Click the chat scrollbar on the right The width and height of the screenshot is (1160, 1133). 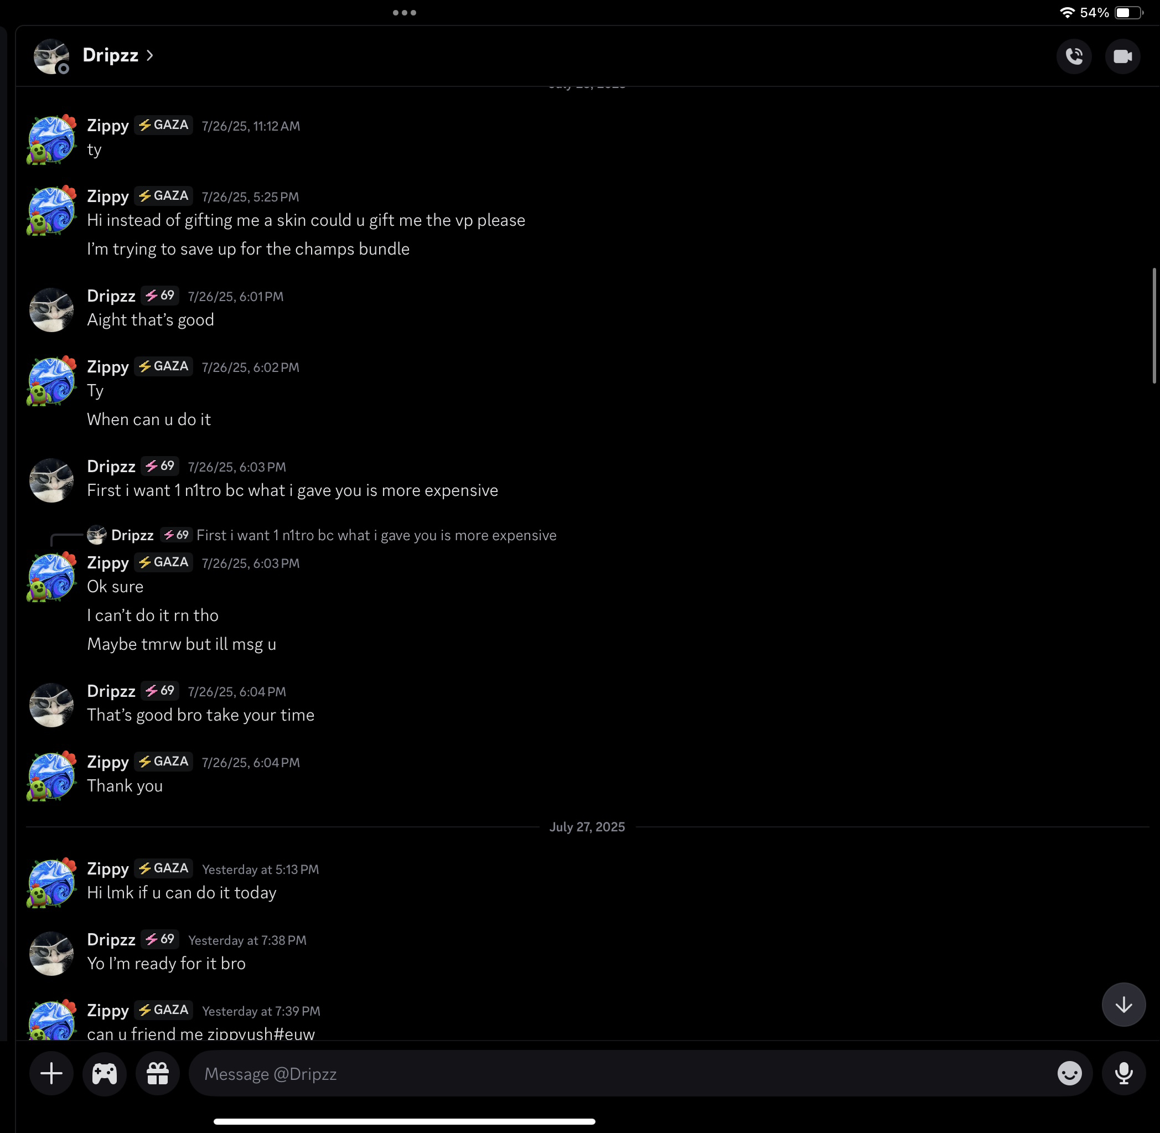(x=1154, y=325)
